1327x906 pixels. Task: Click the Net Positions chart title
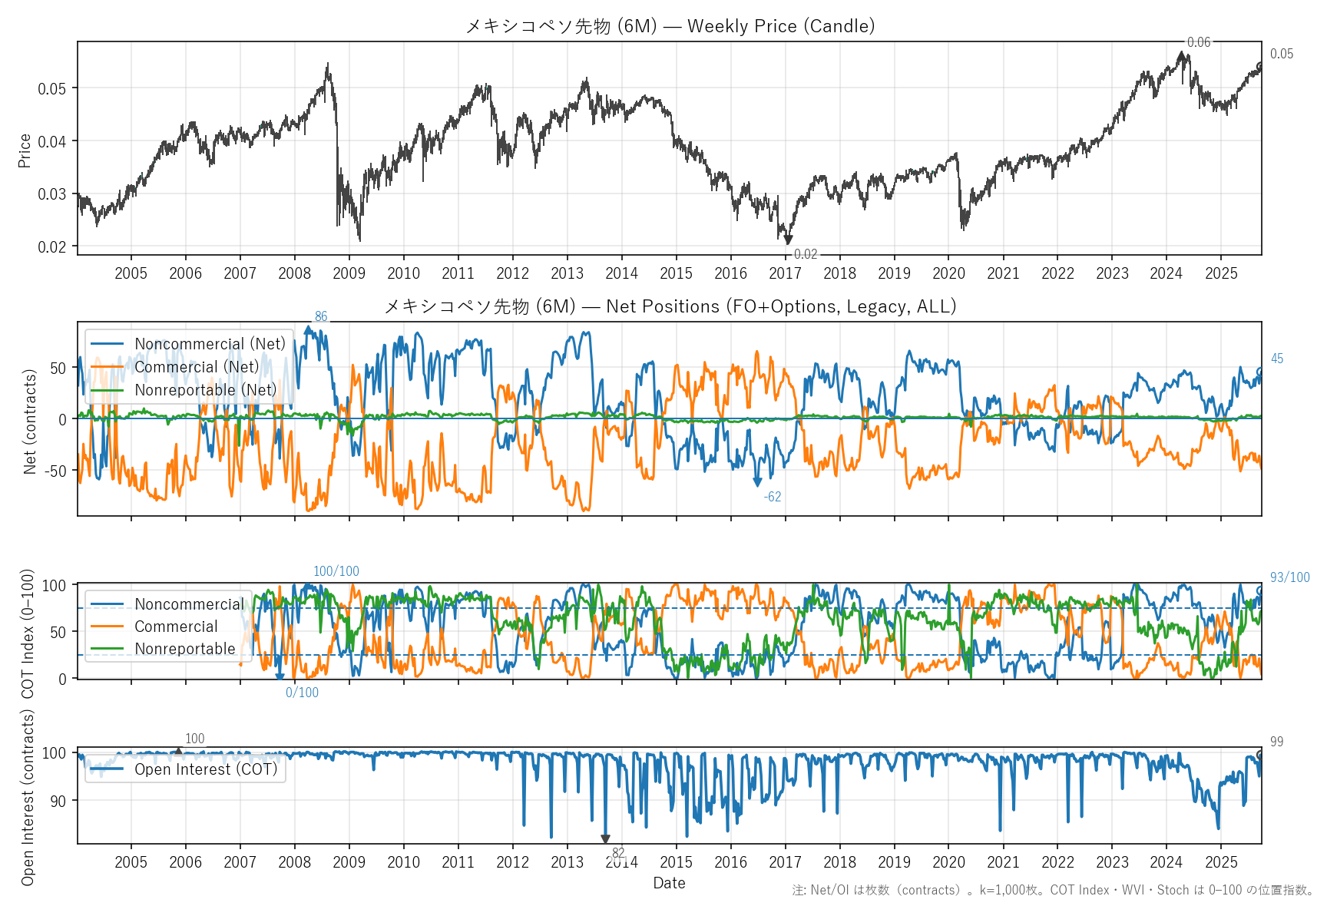pyautogui.click(x=670, y=306)
